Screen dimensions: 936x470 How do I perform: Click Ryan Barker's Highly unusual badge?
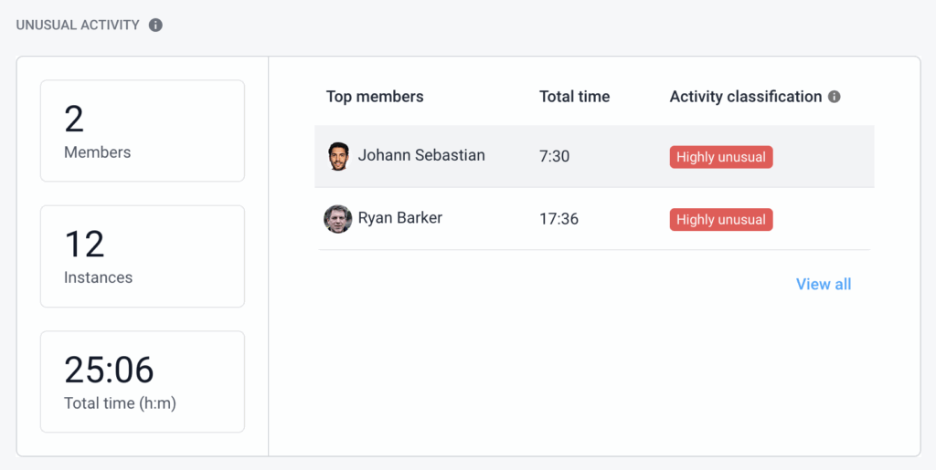pos(721,219)
